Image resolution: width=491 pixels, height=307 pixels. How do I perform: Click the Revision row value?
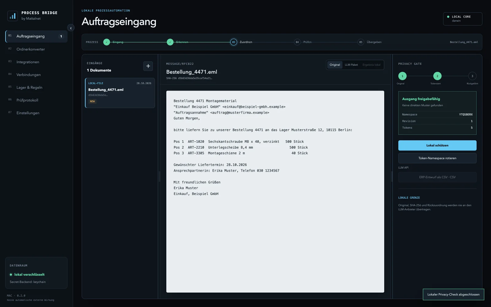pyautogui.click(x=472, y=121)
